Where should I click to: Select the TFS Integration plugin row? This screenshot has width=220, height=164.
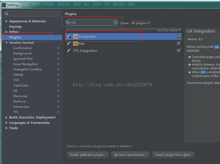click(123, 51)
